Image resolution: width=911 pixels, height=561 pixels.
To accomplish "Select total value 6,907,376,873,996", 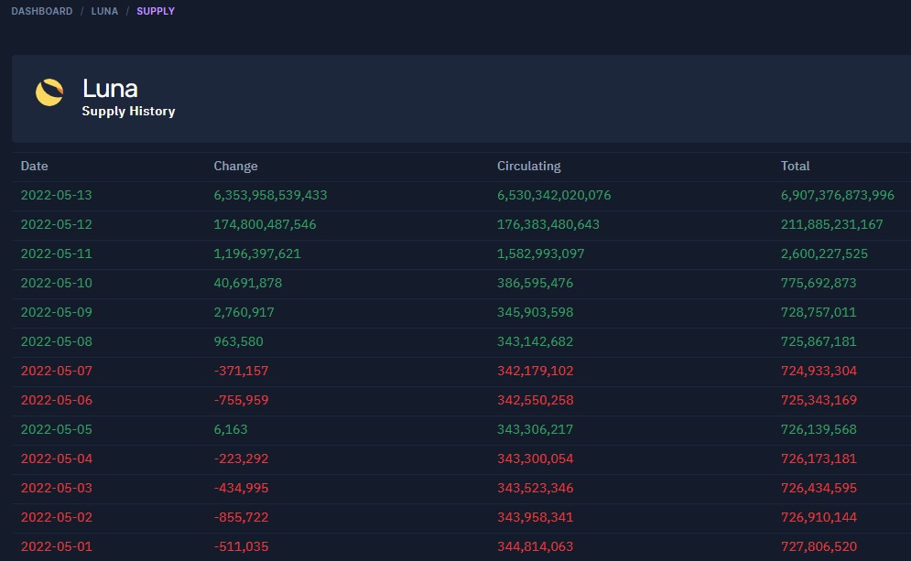I will pyautogui.click(x=837, y=195).
